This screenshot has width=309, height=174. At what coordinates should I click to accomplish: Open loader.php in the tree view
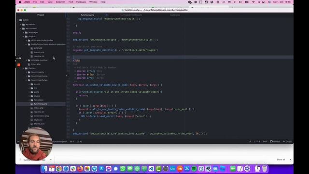point(39,52)
